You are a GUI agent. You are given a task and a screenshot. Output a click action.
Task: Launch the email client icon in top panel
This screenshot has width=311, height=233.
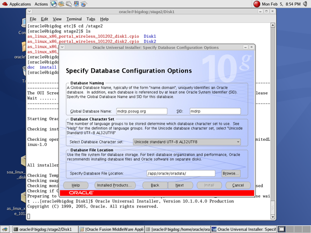tap(61, 4)
